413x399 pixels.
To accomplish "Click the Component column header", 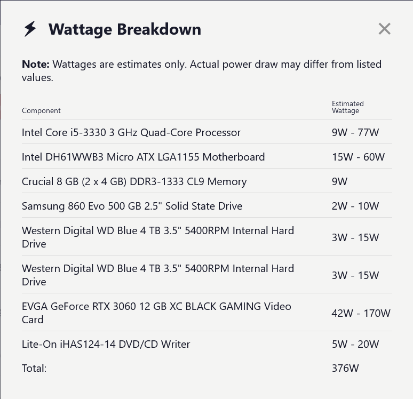I will [x=41, y=110].
